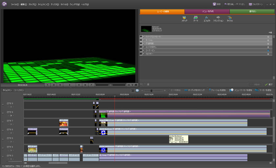Open the ファイル(F) menu
Screen dimensions: 276x168
(x=14, y=4)
